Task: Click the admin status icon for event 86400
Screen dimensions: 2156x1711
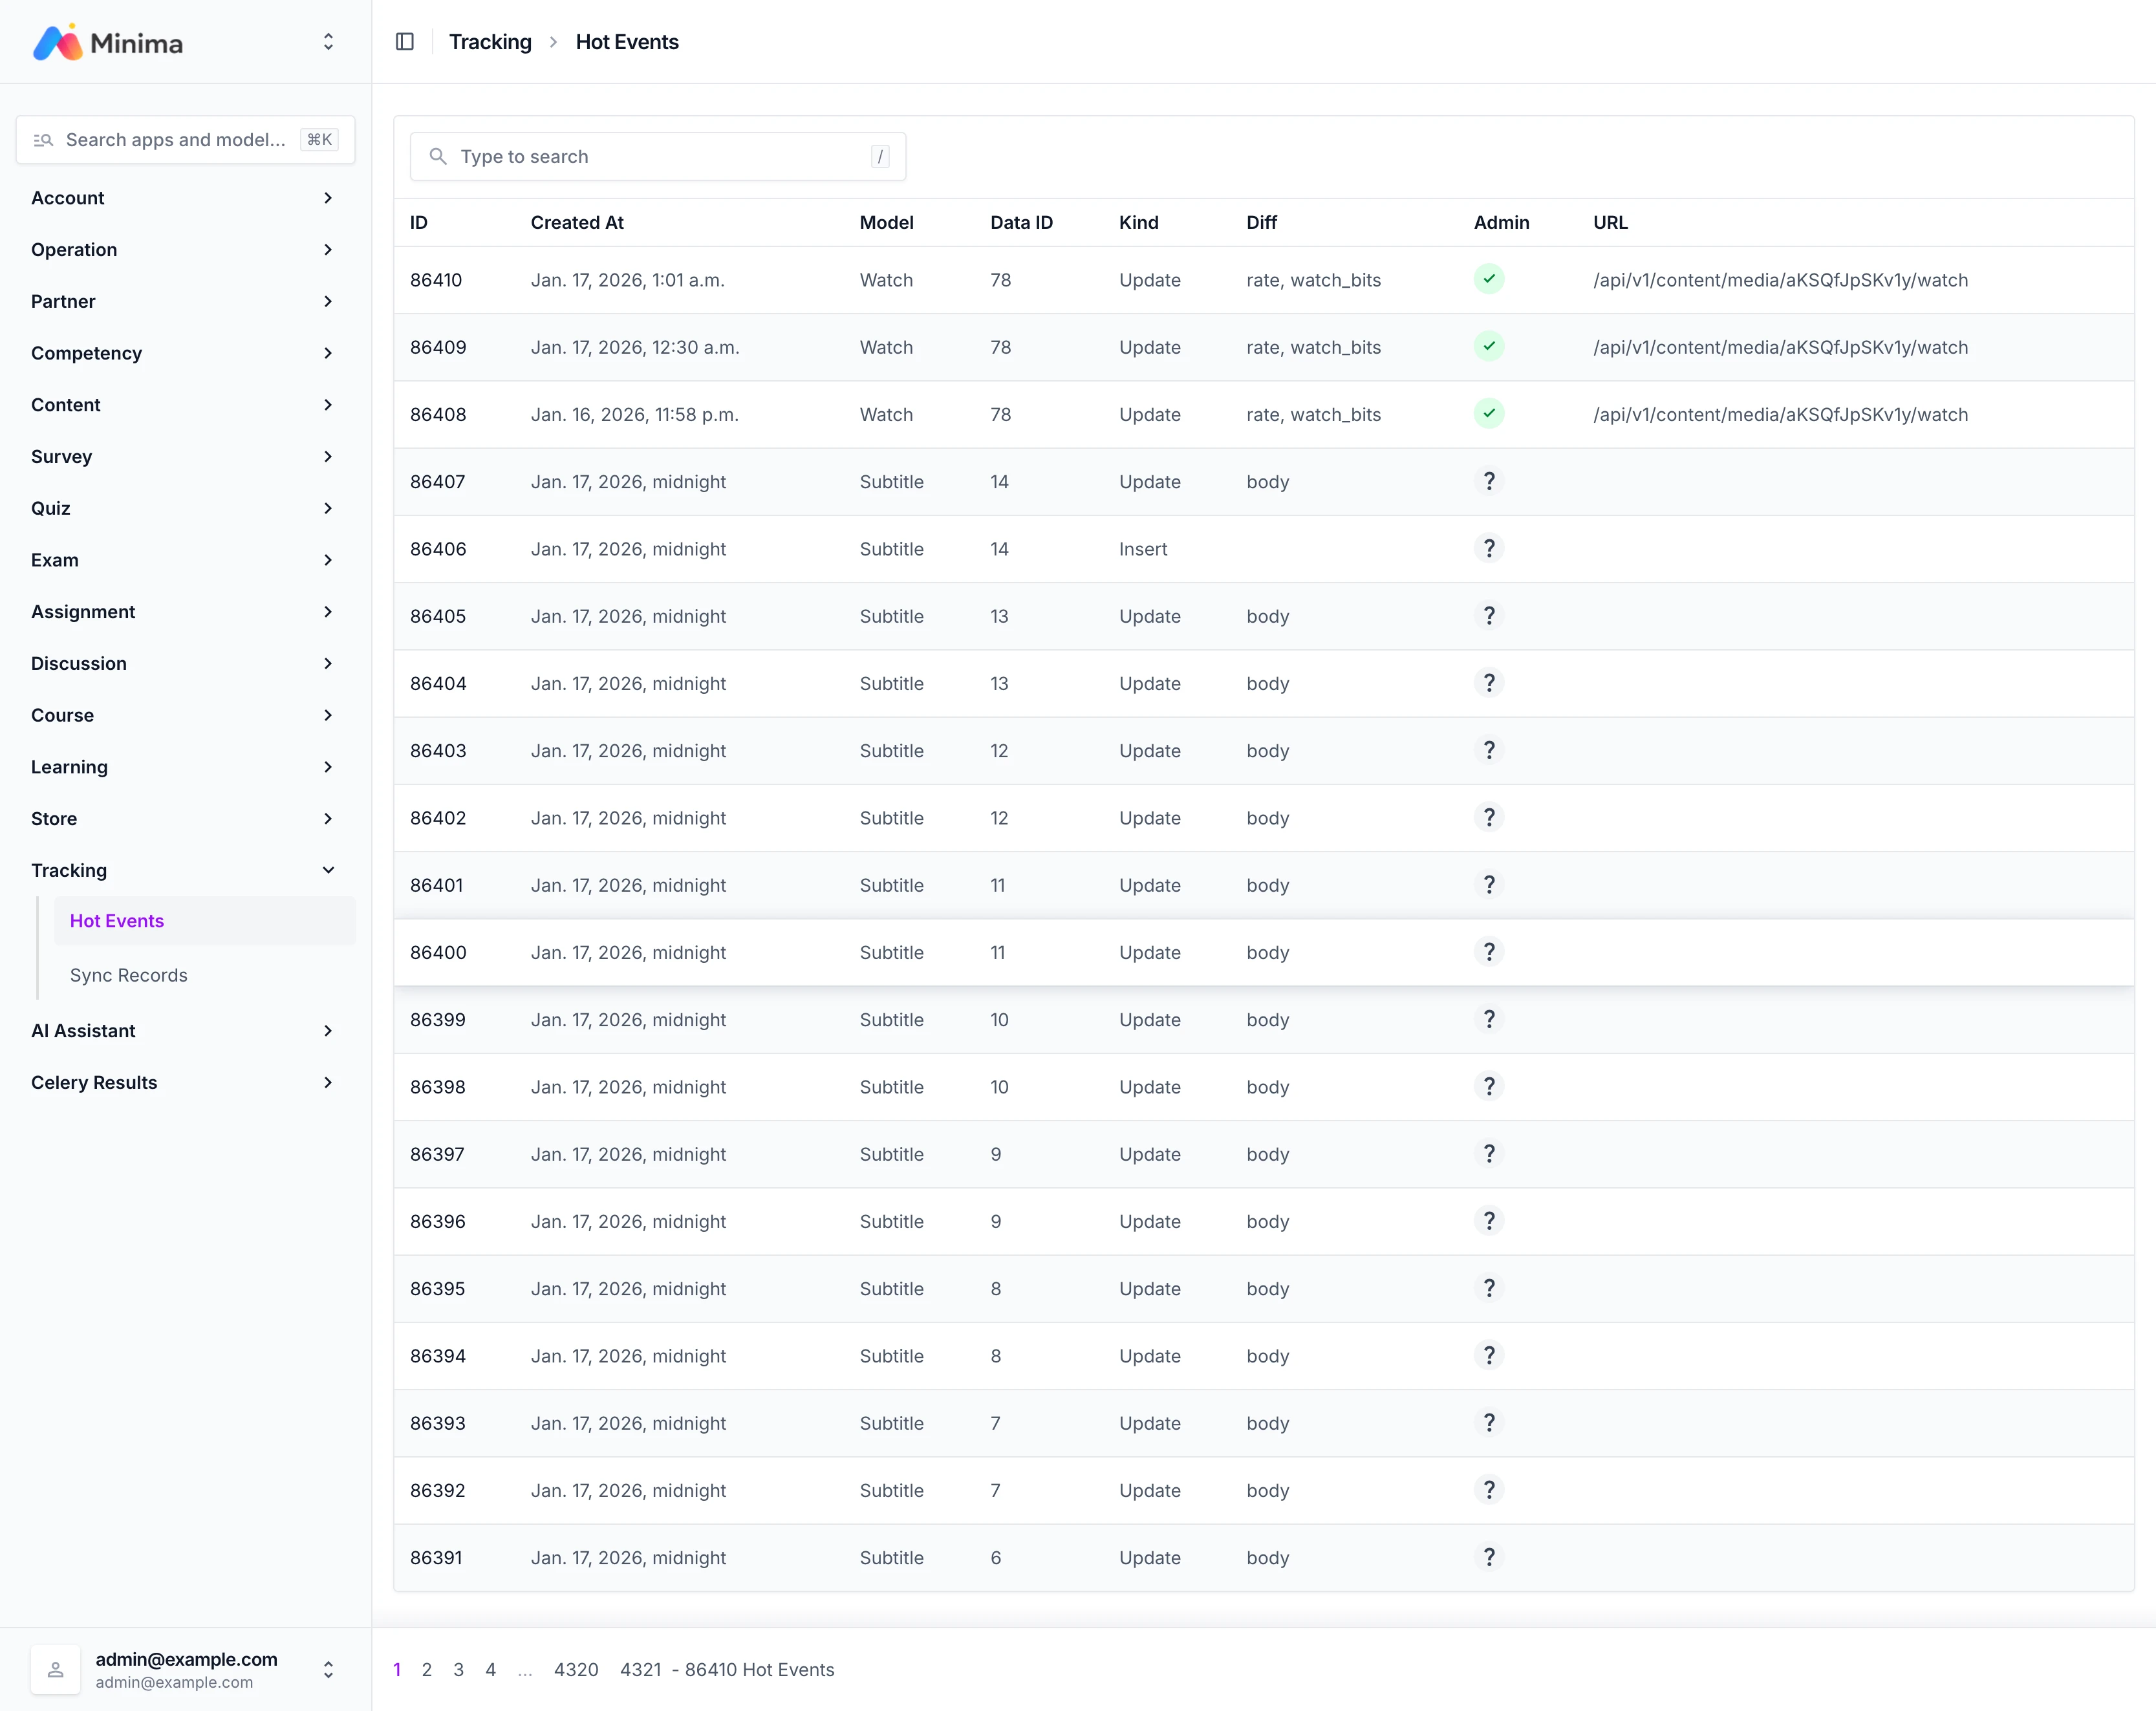Action: click(1488, 952)
